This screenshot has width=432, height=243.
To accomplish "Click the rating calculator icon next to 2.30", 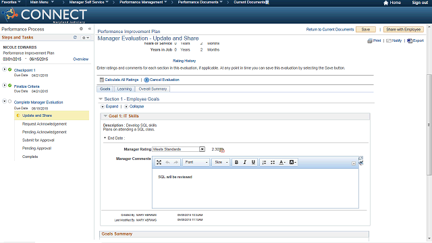I will click(222, 150).
